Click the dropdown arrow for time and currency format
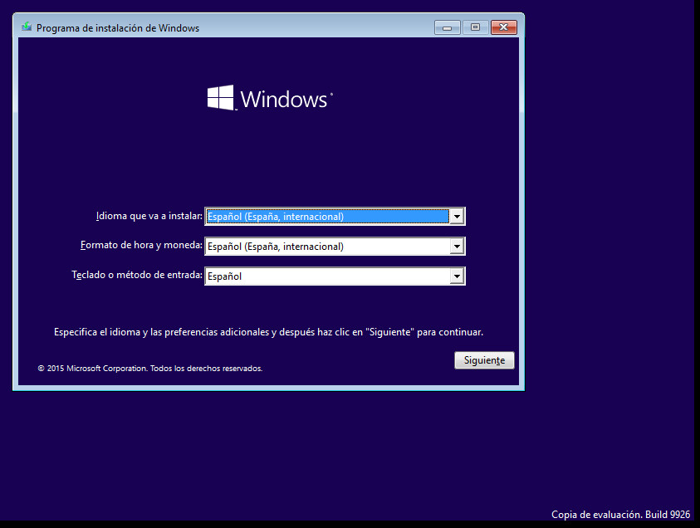 point(457,246)
